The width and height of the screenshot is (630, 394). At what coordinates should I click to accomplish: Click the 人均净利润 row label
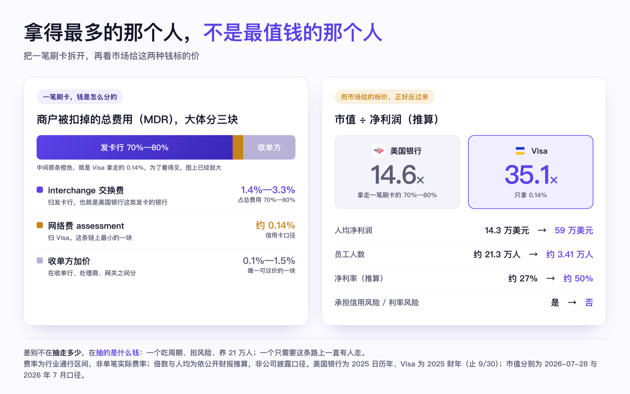tap(353, 230)
